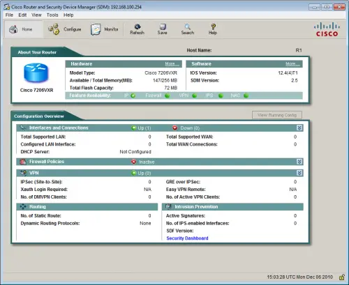Click the flash capacity value 72 MB
This screenshot has width=349, height=285.
click(171, 88)
